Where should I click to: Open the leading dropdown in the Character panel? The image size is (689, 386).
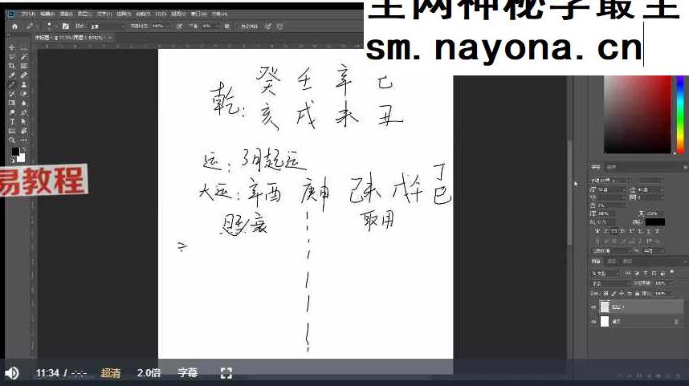(650, 189)
